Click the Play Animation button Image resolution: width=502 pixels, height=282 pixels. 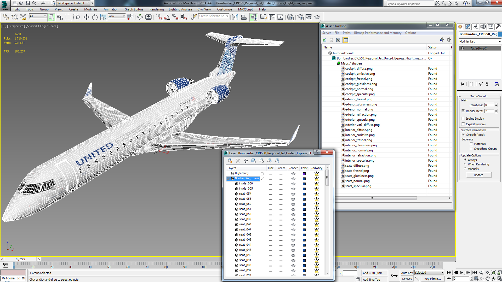pos(461,273)
